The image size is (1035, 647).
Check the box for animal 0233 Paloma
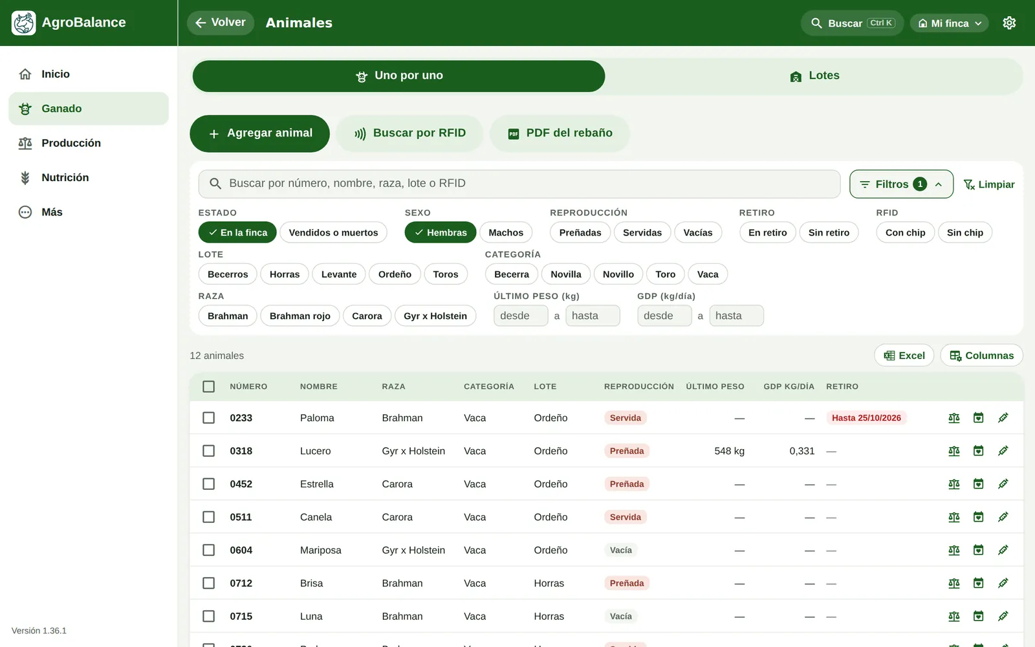[208, 418]
